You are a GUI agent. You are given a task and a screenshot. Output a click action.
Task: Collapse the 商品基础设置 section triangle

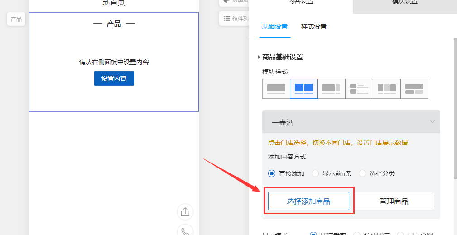(259, 57)
